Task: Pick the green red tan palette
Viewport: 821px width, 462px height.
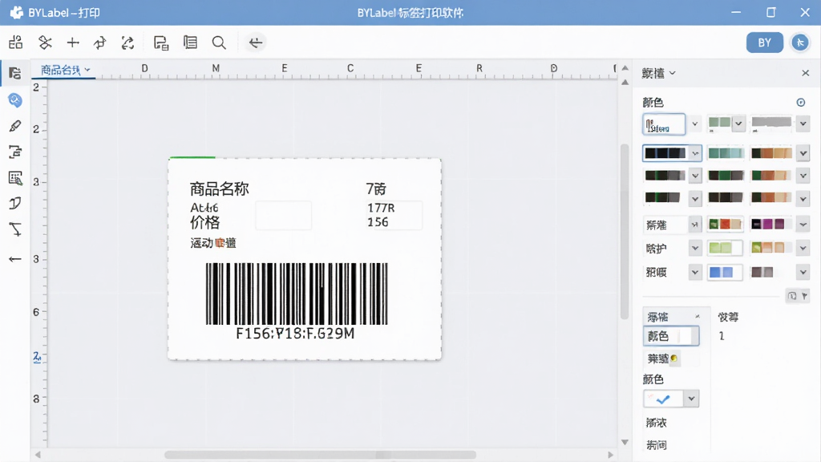Action: pyautogui.click(x=725, y=225)
